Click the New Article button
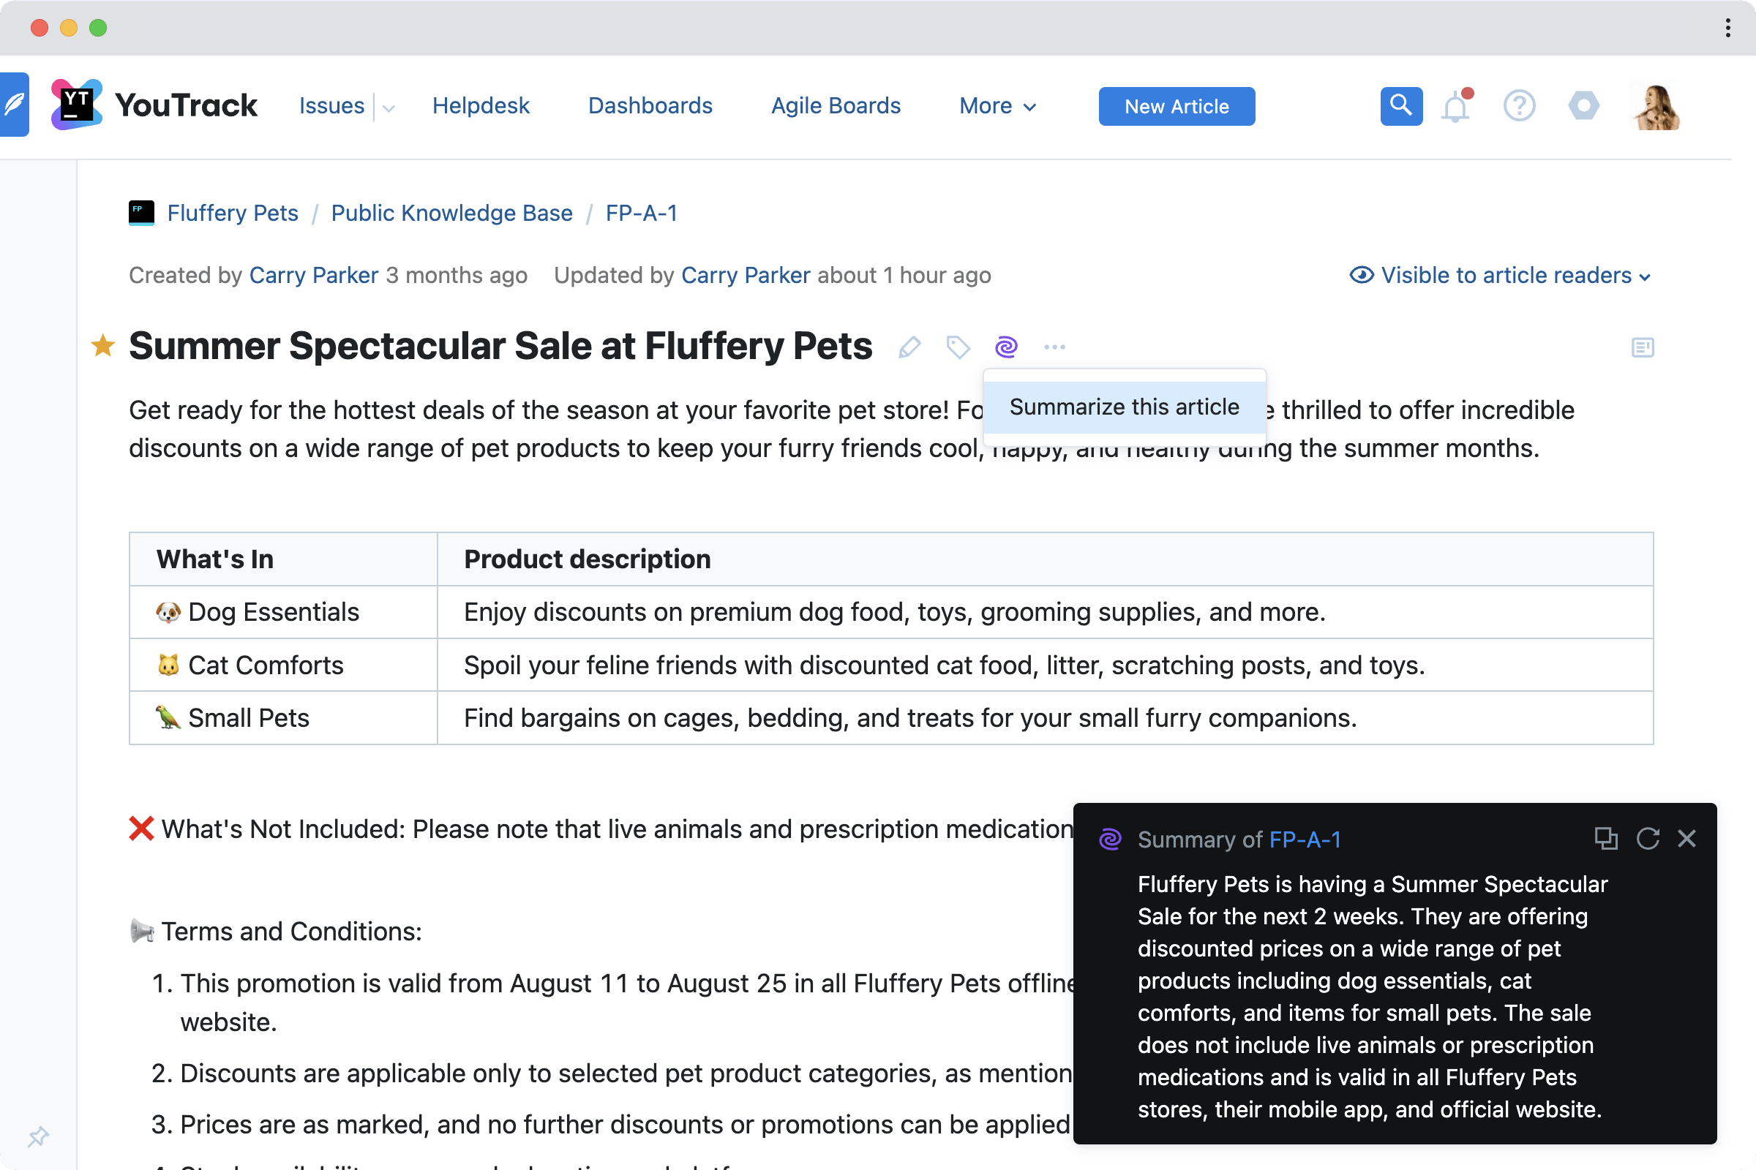This screenshot has width=1756, height=1170. click(1176, 106)
